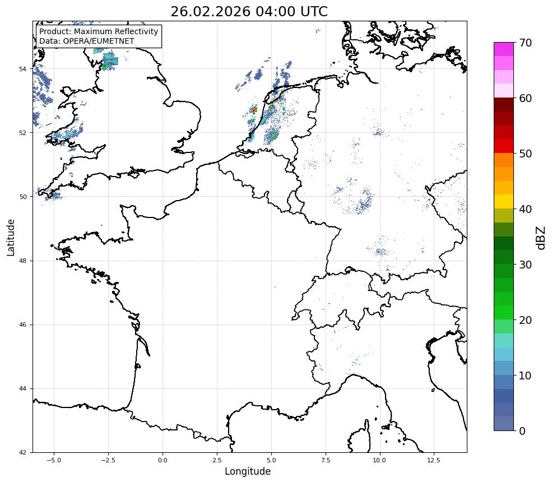
Task: Click the magenta top segment of the colorbar
Action: pos(504,49)
